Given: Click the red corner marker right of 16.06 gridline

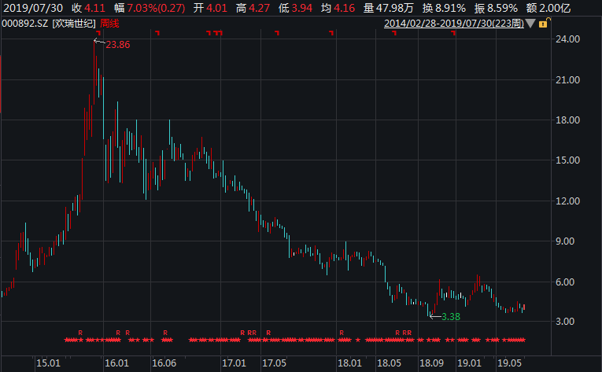Looking at the screenshot, I should tap(157, 33).
